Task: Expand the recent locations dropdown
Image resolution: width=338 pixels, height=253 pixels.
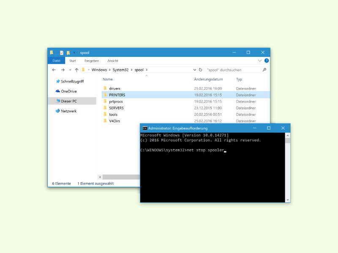Action: [70, 70]
